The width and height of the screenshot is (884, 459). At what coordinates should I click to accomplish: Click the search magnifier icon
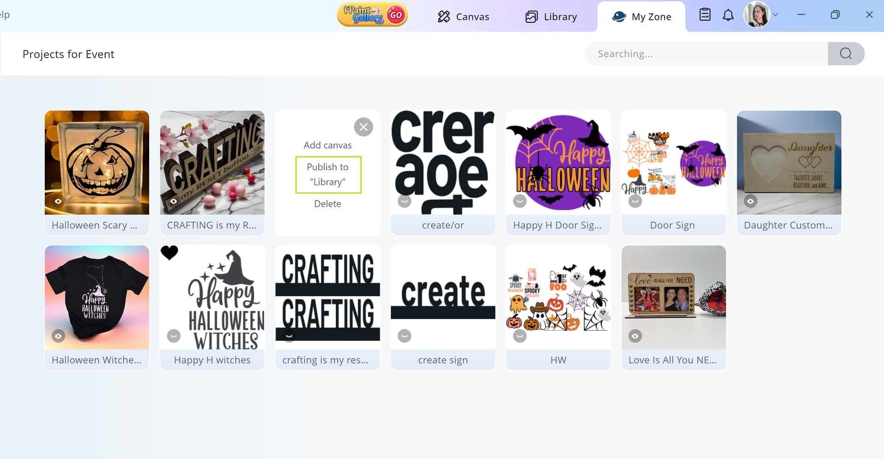coord(845,54)
